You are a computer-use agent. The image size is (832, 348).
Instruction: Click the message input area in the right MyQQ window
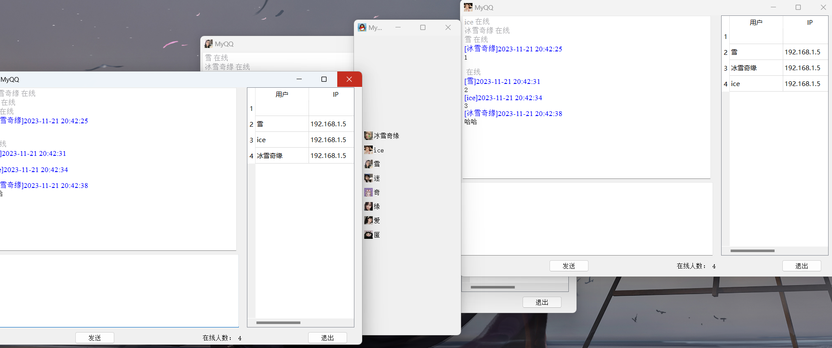587,219
